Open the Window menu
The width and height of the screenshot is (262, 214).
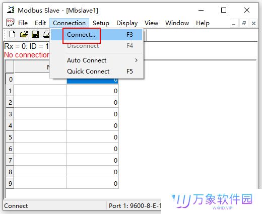point(177,23)
